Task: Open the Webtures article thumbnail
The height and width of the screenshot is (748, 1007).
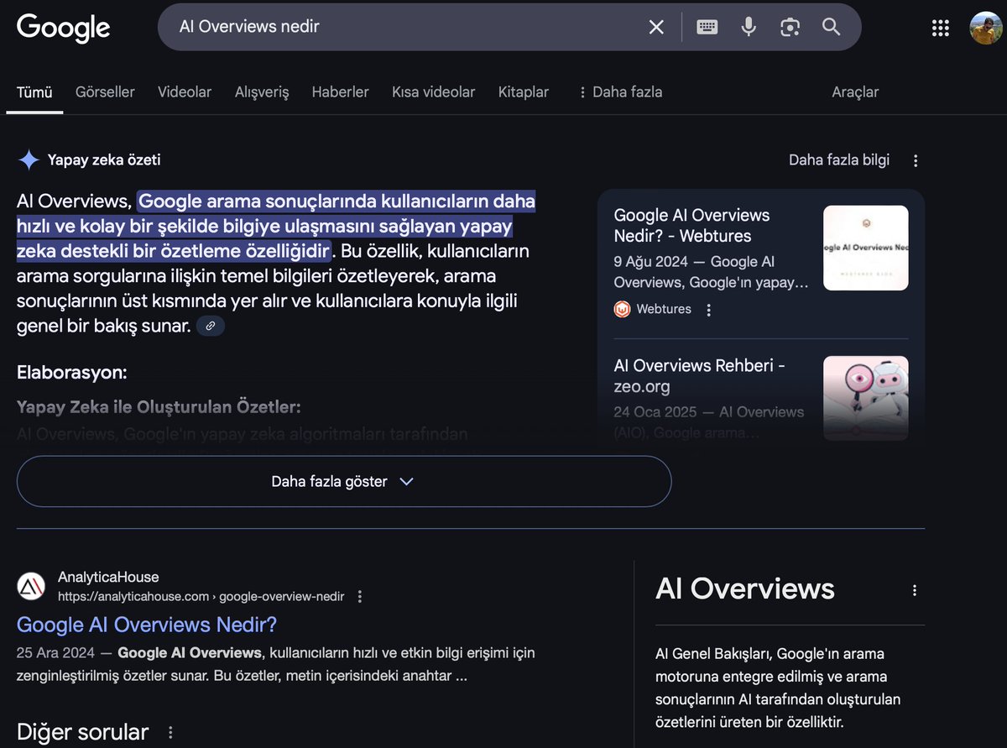Action: tap(866, 248)
